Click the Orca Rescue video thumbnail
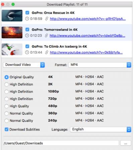 pos(12,15)
